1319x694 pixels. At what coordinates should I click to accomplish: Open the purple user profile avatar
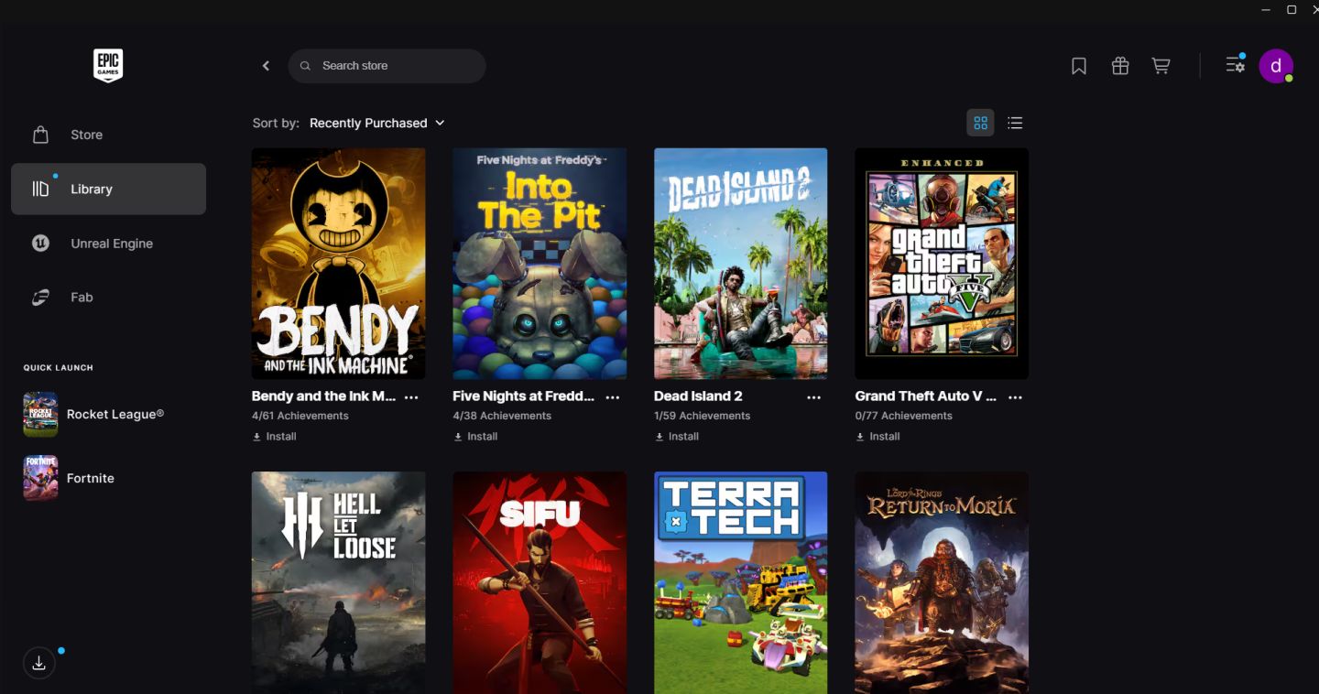click(x=1276, y=66)
